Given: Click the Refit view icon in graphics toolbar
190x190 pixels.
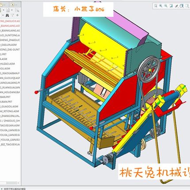Looking at the screenshot, I should click(156, 6).
